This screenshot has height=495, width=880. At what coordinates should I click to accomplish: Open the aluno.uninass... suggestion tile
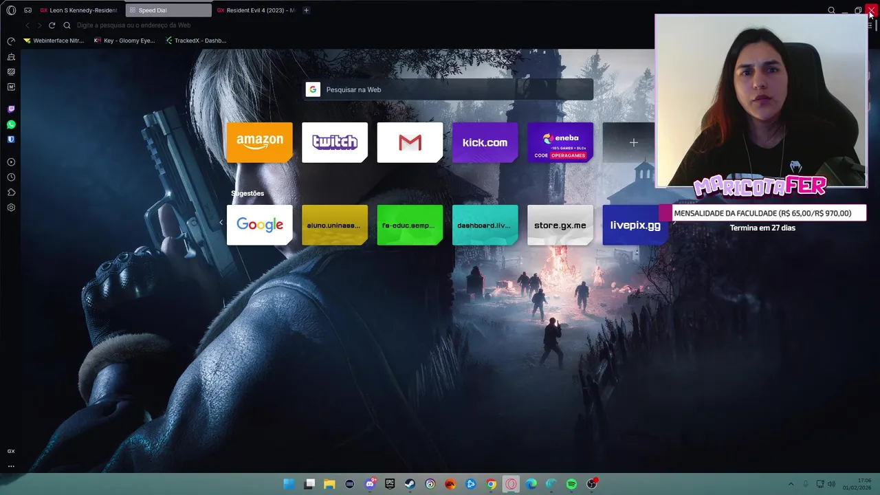coord(335,225)
